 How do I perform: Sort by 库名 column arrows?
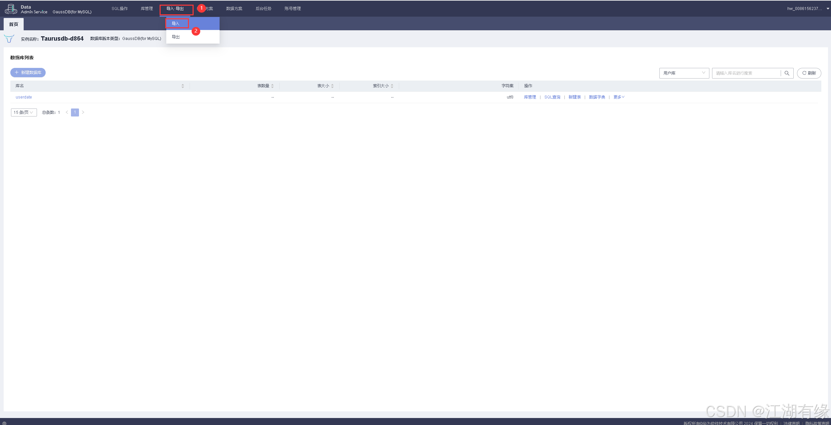(183, 86)
